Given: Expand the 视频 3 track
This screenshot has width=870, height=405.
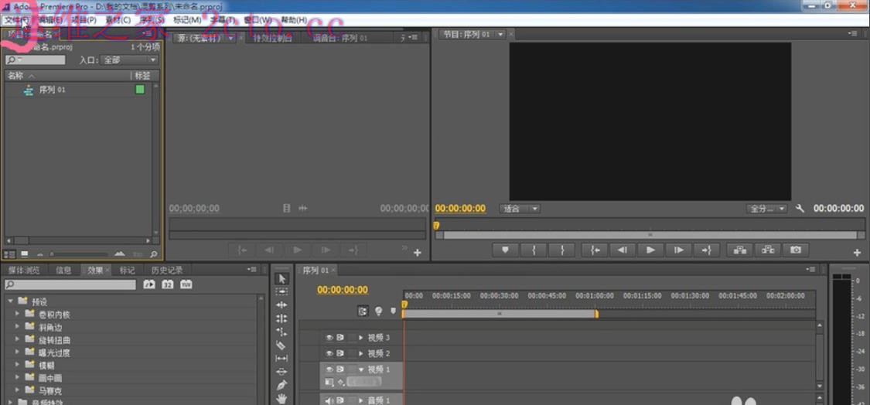Looking at the screenshot, I should point(362,337).
